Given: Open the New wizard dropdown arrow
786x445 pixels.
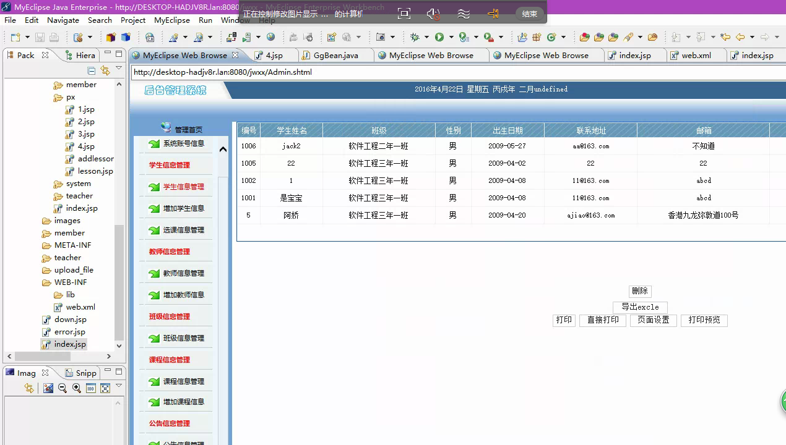Looking at the screenshot, I should (x=27, y=37).
